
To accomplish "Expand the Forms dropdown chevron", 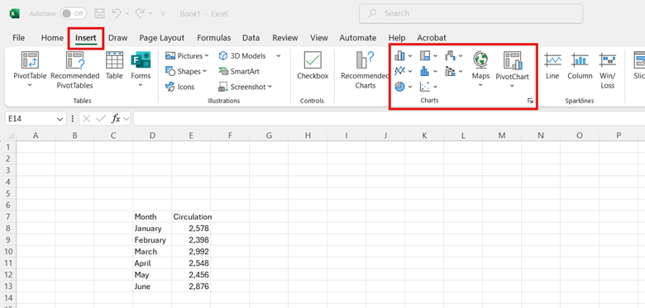I will pos(141,85).
